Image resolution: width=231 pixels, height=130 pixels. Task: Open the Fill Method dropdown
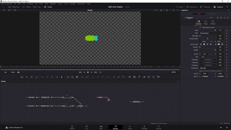212,68
